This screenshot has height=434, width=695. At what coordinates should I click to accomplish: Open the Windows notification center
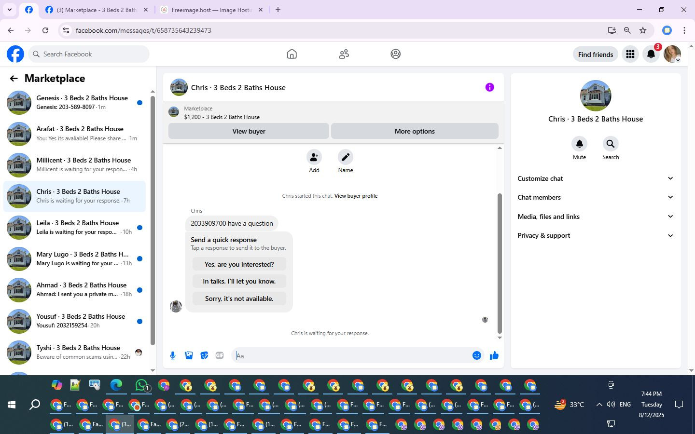[679, 405]
